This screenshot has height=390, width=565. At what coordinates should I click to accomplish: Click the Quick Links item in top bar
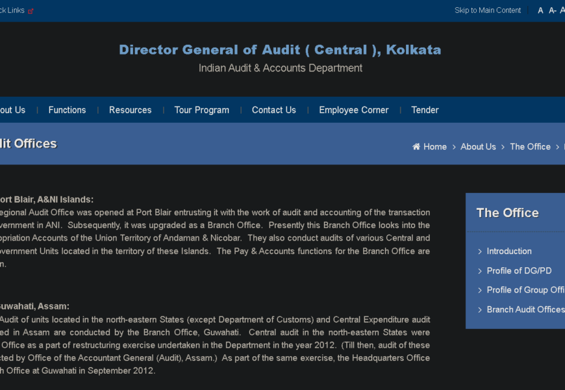coord(12,10)
